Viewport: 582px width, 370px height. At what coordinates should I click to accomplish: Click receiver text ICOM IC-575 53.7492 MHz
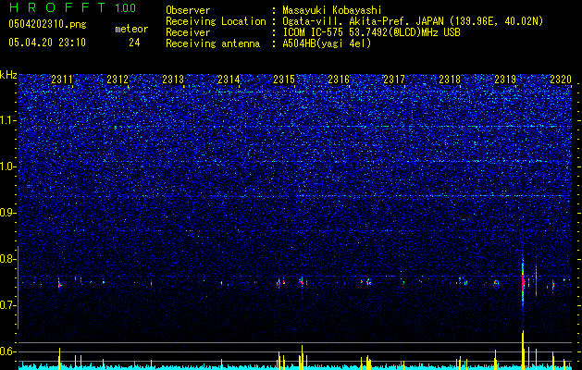(x=371, y=32)
